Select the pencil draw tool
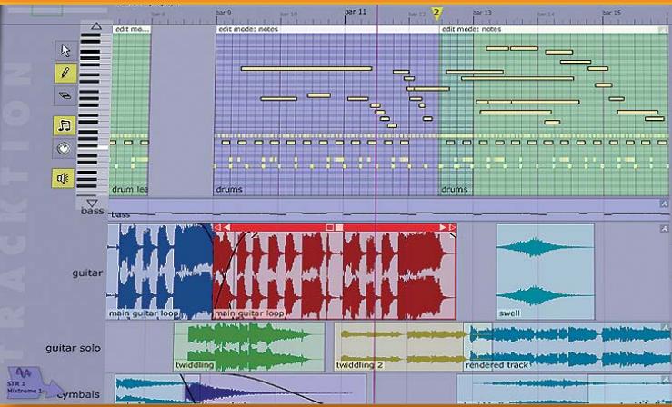 coord(65,74)
